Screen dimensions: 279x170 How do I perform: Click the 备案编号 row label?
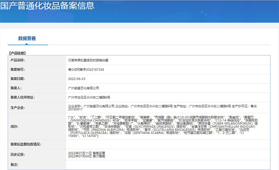[18, 69]
